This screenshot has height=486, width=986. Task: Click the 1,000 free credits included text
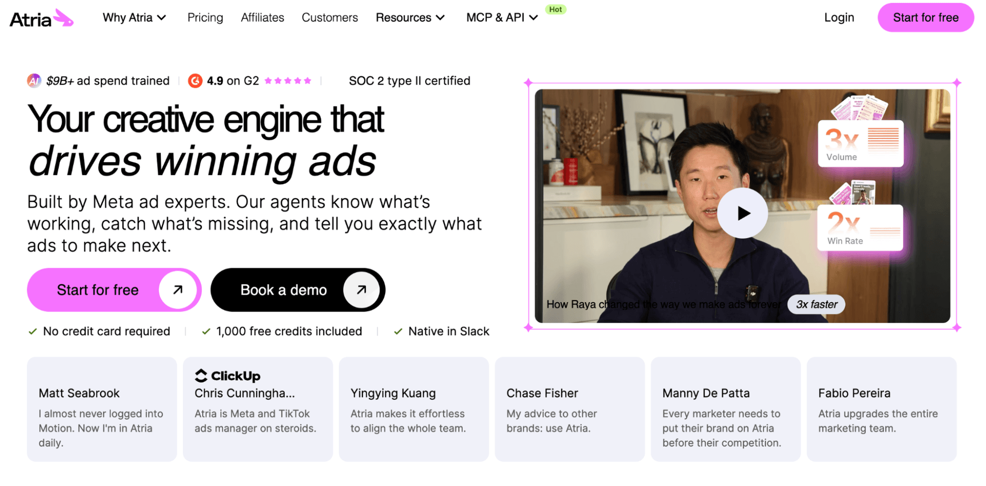(x=289, y=332)
